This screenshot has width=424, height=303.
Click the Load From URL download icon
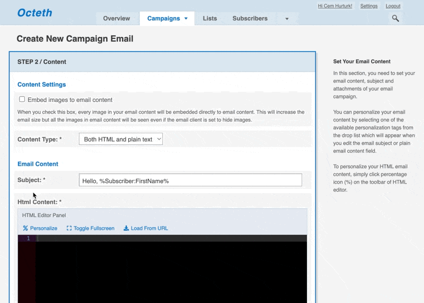click(126, 228)
